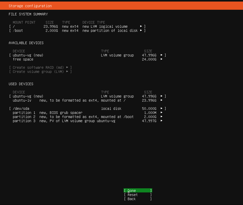Open arrow menu for /dev/sda disk
Viewport: 243px width, 205px height.
click(161, 108)
